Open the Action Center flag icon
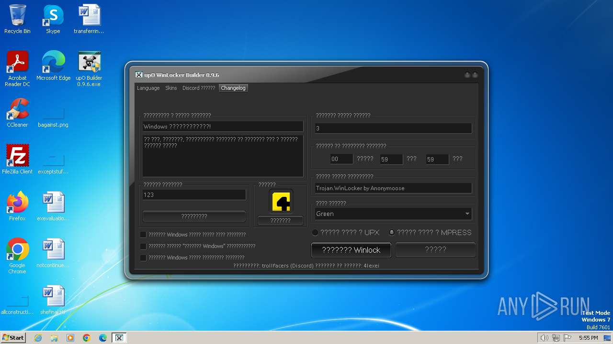Screen dimensions: 613x344 pos(568,338)
